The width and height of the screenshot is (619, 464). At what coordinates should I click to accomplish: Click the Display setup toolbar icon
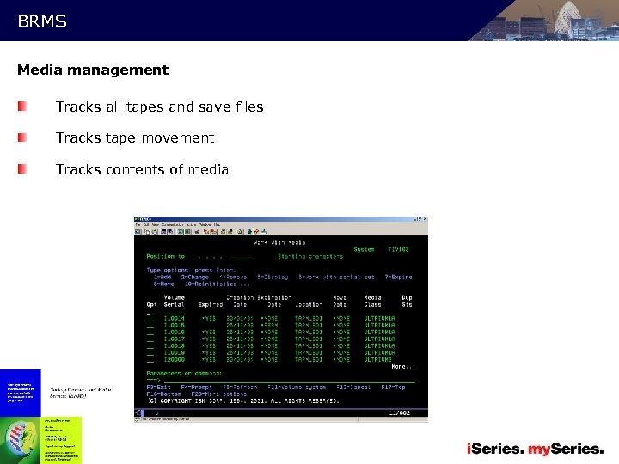(180, 232)
